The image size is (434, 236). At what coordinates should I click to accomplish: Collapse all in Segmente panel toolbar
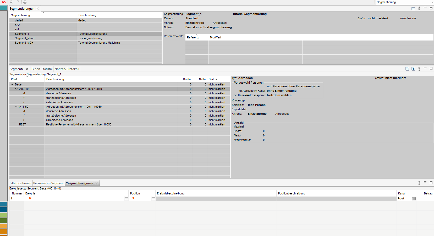pos(407,69)
